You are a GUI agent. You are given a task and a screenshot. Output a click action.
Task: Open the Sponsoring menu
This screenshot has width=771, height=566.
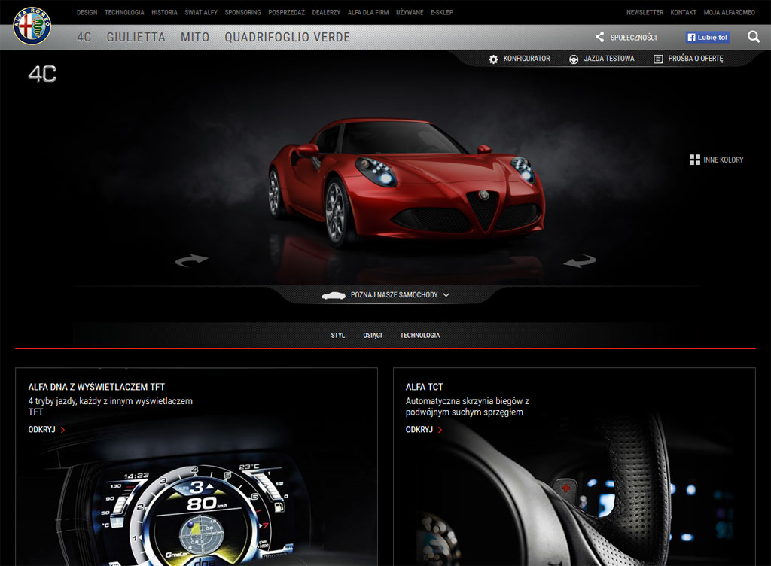[243, 12]
